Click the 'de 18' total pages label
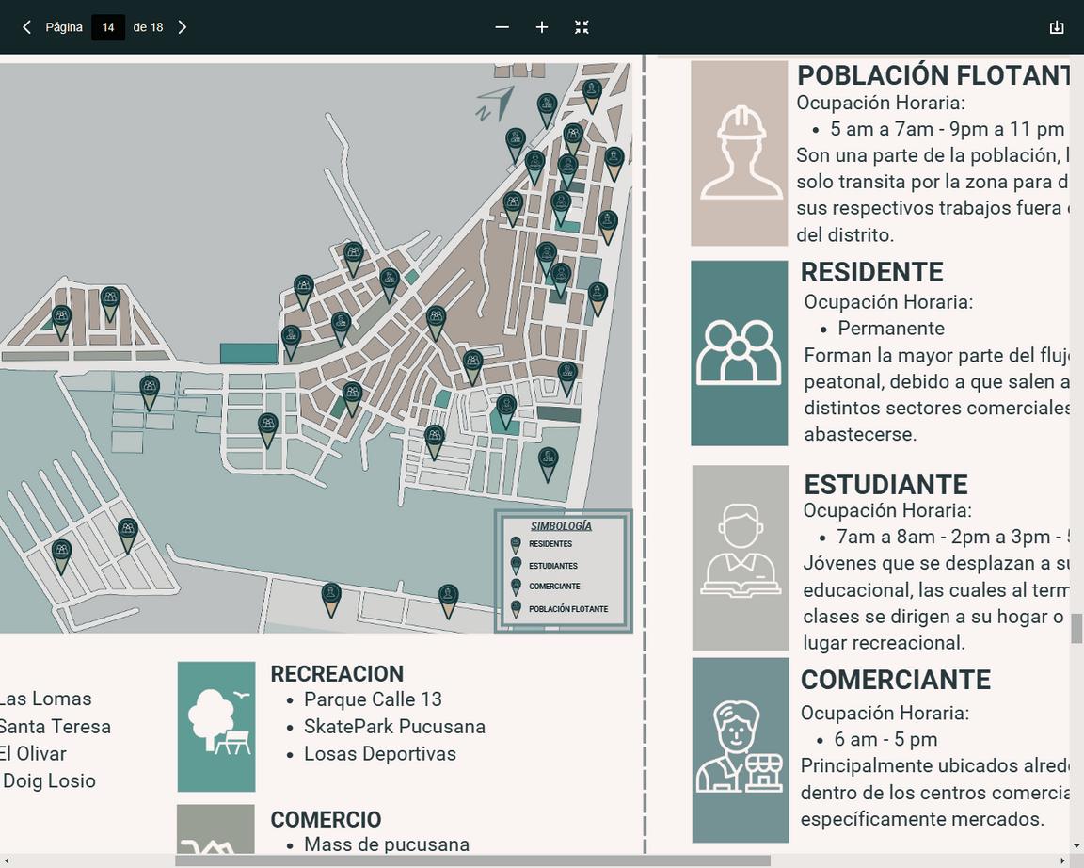1084x868 pixels. [148, 27]
